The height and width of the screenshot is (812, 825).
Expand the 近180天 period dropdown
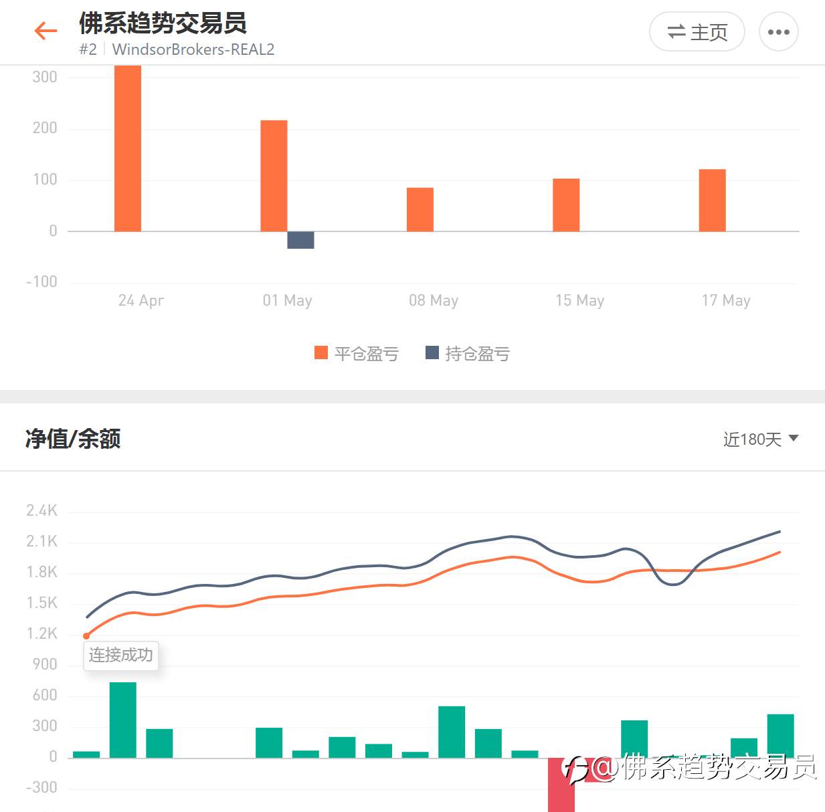(x=761, y=439)
